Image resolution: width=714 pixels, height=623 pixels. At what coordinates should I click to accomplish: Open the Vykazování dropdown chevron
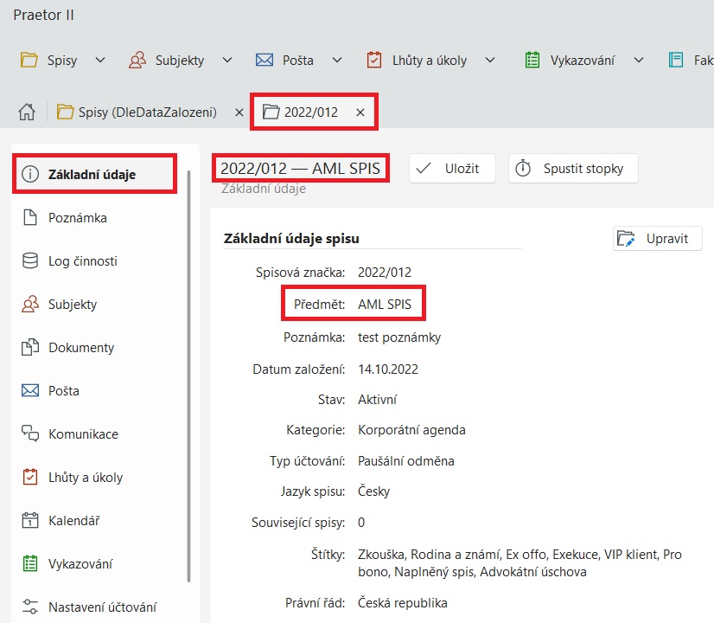[x=639, y=60]
